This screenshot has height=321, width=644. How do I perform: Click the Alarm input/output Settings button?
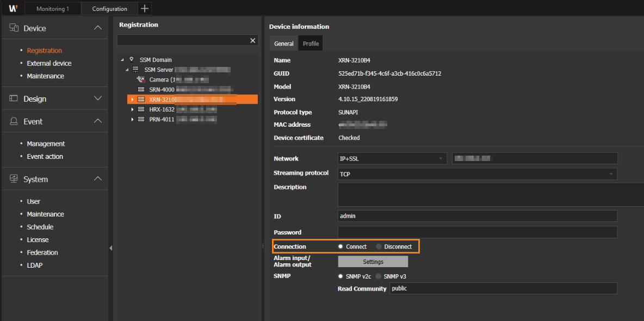click(373, 261)
